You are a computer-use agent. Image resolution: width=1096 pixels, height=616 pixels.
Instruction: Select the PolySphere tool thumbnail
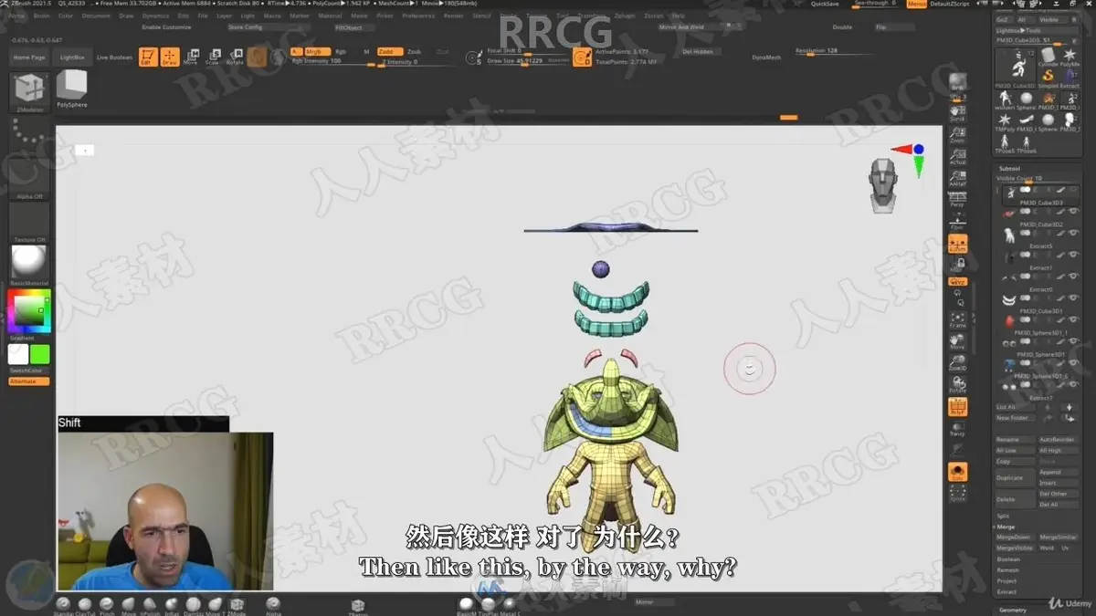pos(72,89)
